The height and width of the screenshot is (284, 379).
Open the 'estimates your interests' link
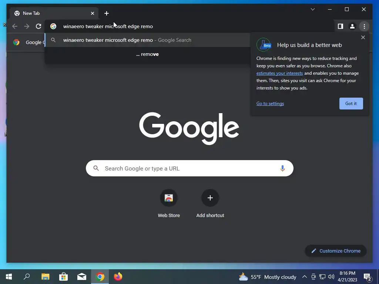pyautogui.click(x=279, y=73)
